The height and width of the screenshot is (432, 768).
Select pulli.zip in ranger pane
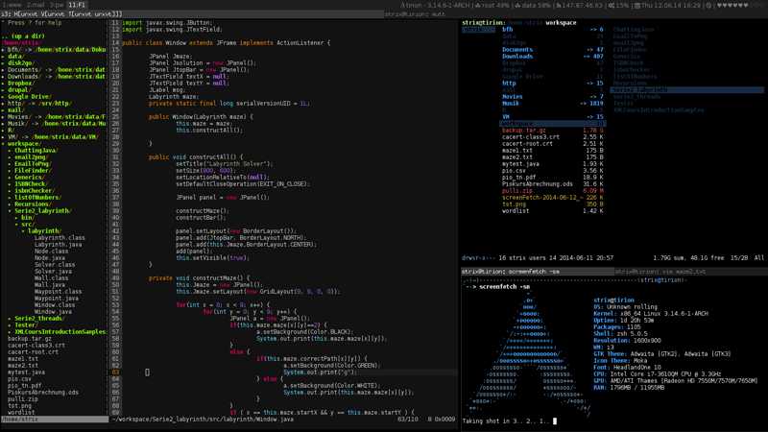553,190
